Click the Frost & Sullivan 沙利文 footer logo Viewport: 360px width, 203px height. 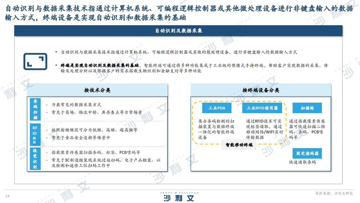pyautogui.click(x=179, y=197)
